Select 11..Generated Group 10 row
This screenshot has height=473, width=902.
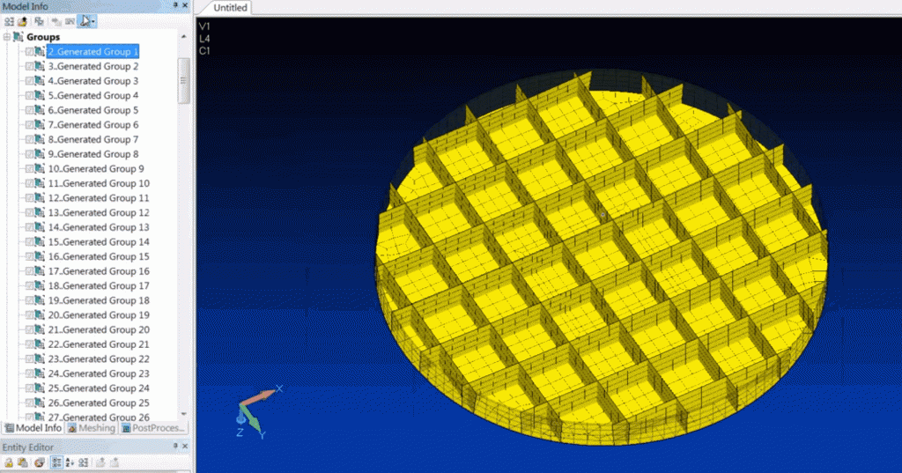pos(99,183)
